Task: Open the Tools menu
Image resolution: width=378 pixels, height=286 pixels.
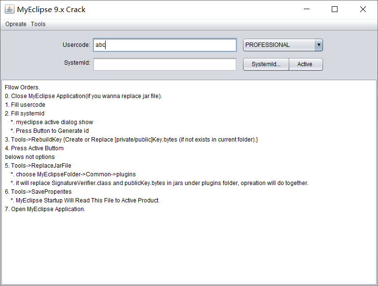Action: click(x=38, y=24)
